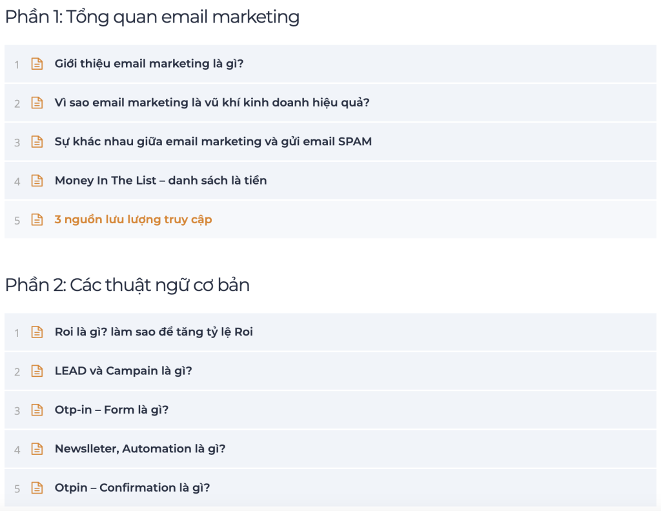Open "Money In The List – danh sách là tiền"
The image size is (661, 511).
[x=160, y=181]
